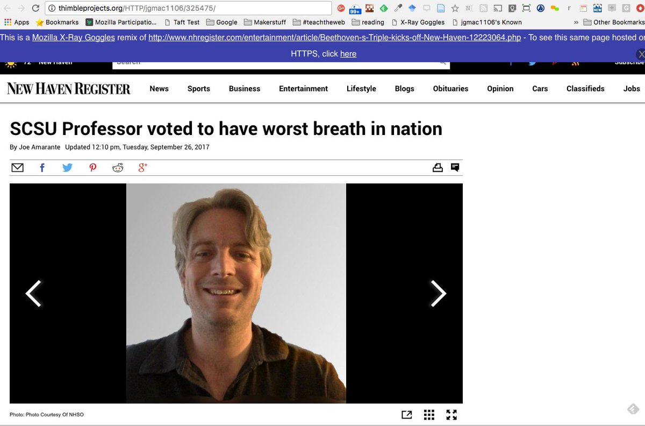Share article on Reddit

click(118, 168)
